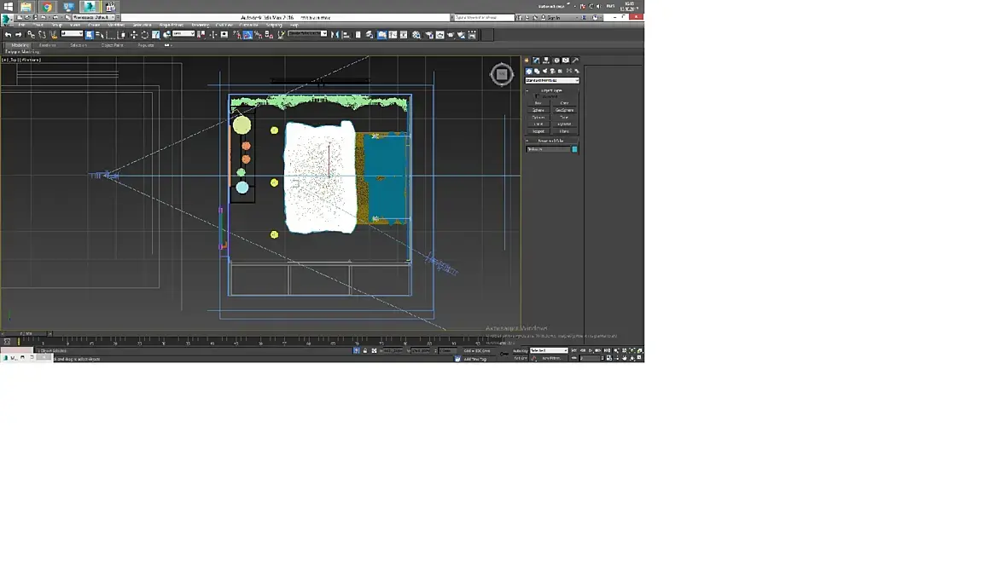
Task: Activate Bind to Space Warp tool
Action: [53, 35]
